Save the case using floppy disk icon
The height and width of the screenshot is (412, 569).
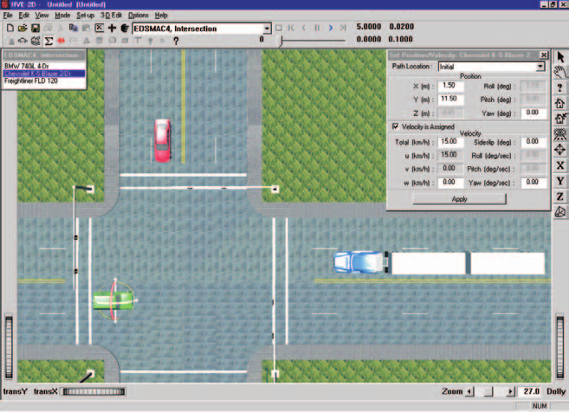pyautogui.click(x=36, y=28)
